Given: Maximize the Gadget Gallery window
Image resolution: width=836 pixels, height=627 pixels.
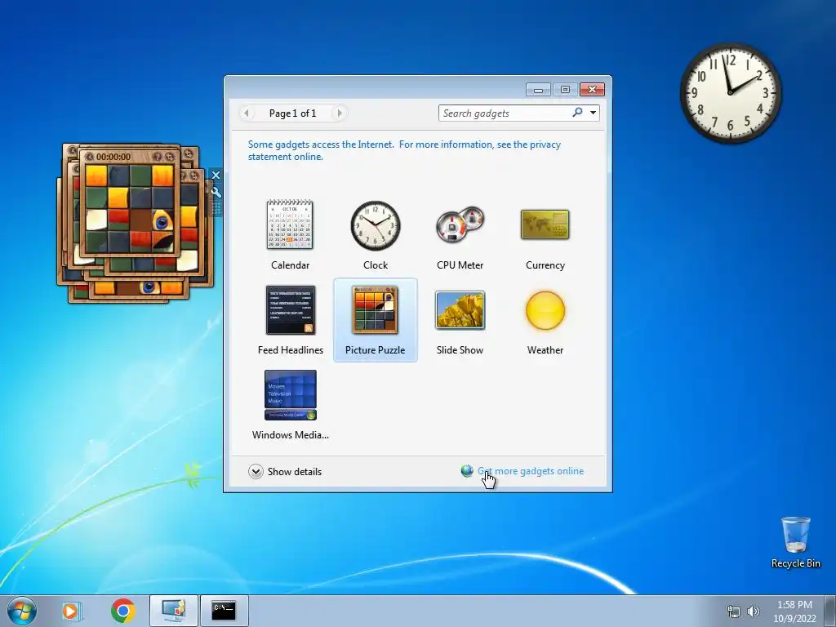Looking at the screenshot, I should [x=565, y=90].
